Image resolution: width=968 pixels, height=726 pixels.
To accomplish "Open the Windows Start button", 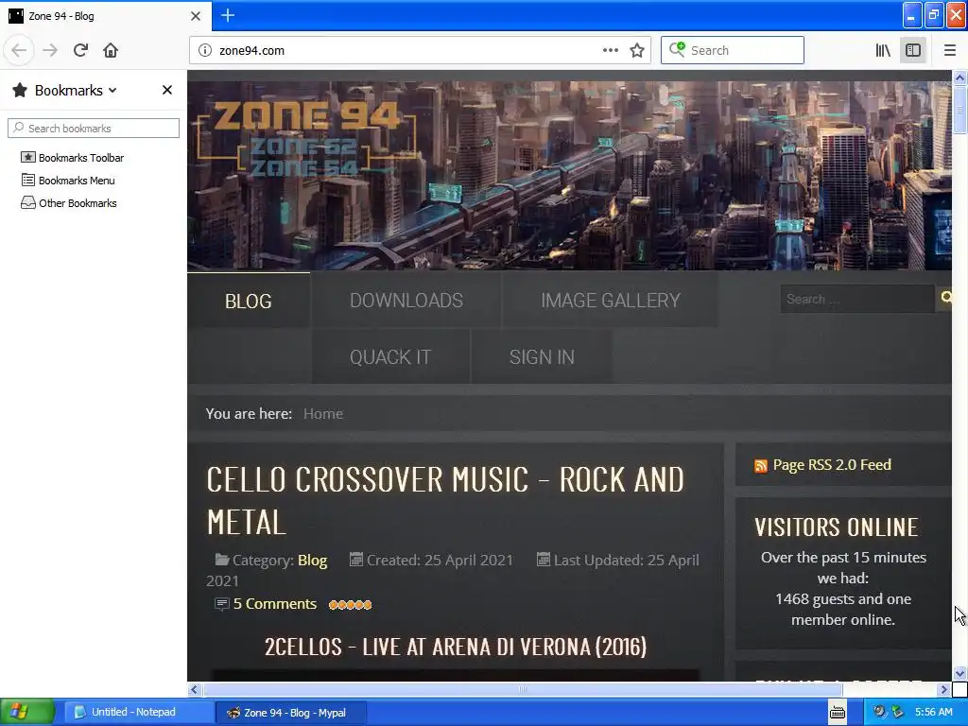I will [x=27, y=713].
